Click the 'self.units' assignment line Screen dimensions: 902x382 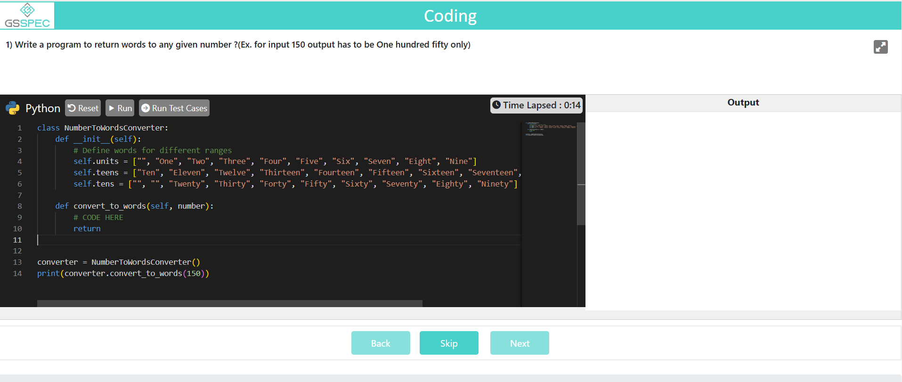275,161
